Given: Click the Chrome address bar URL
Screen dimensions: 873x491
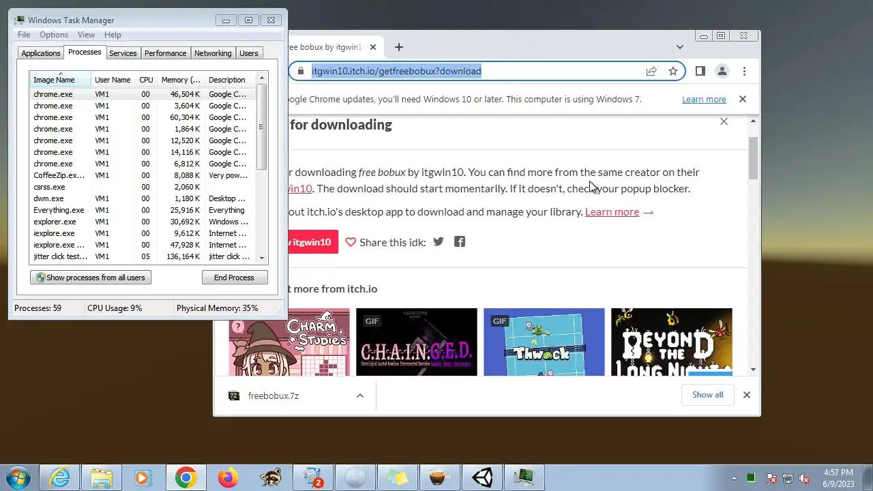Looking at the screenshot, I should coord(396,71).
